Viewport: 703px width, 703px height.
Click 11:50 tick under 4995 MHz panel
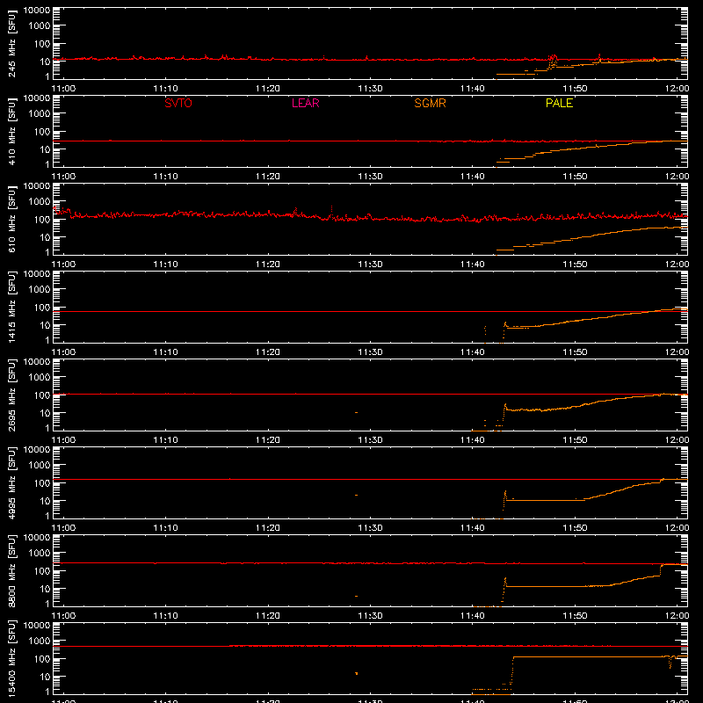(x=575, y=528)
